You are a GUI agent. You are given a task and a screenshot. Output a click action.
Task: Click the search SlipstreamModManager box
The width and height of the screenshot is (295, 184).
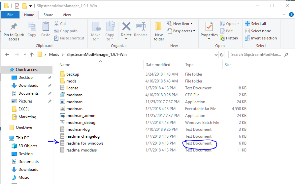tap(260, 55)
